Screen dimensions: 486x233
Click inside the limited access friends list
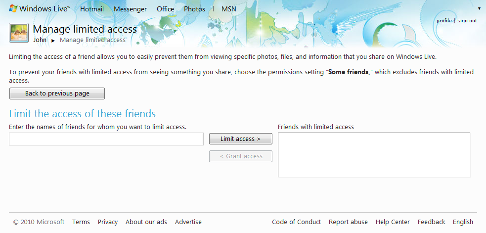(374, 155)
